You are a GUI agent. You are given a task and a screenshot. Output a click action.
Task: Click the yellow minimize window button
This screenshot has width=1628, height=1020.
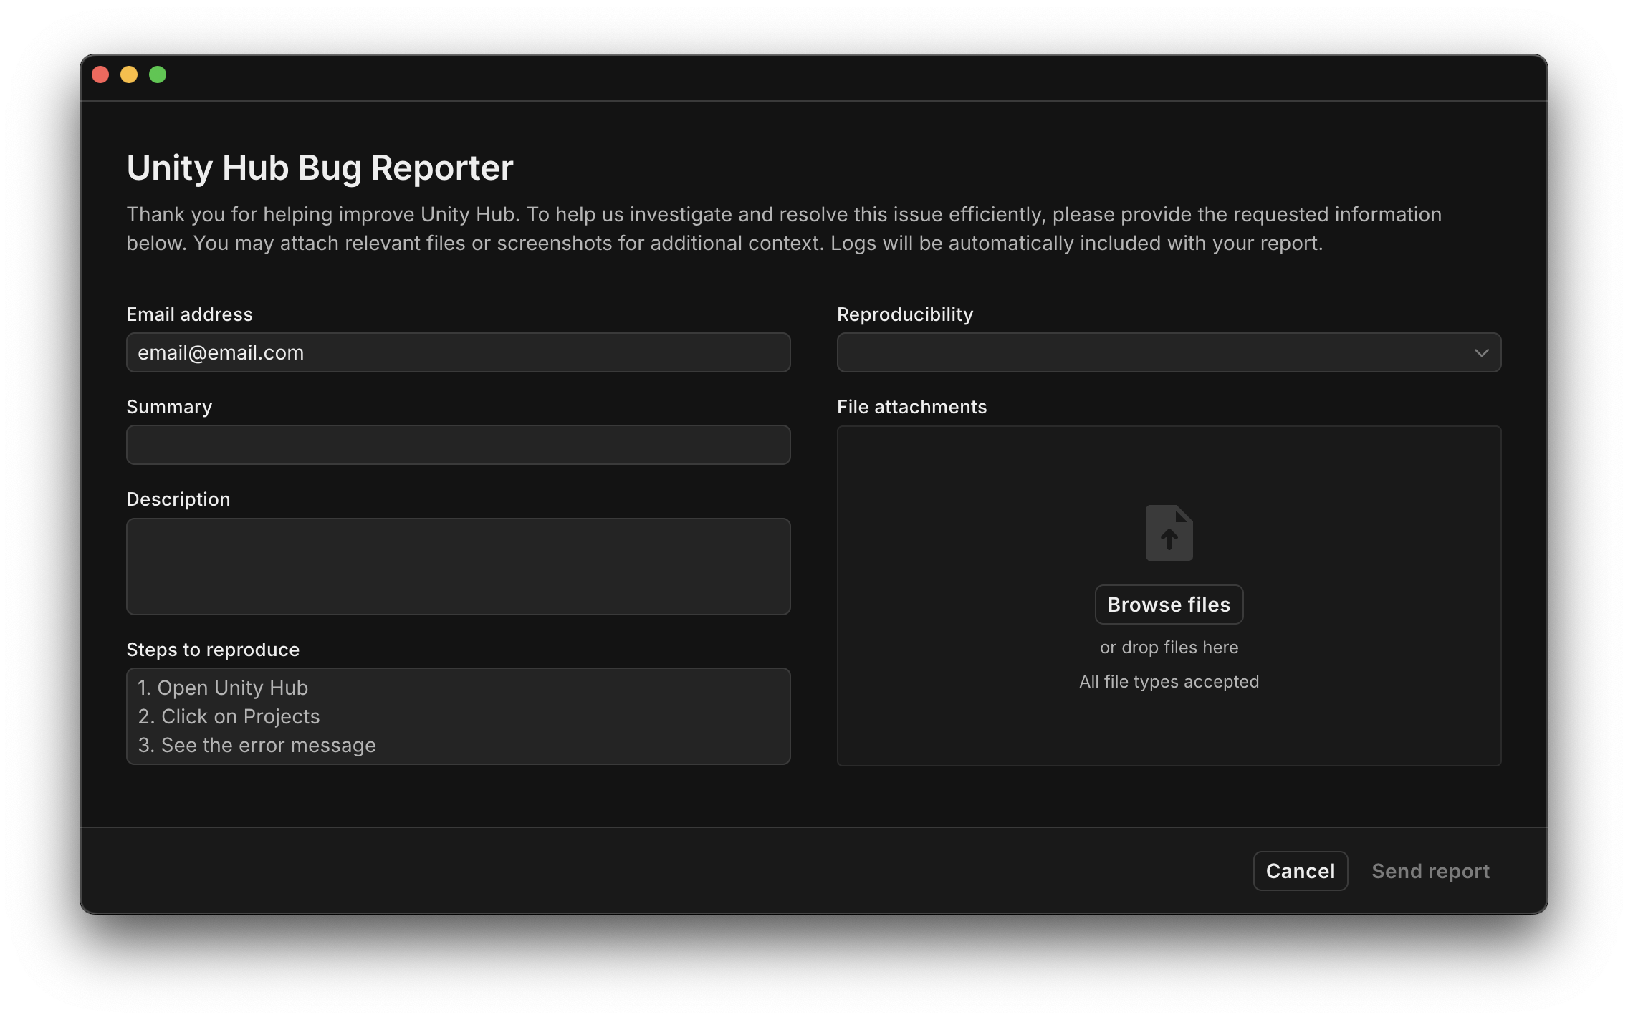coord(129,74)
